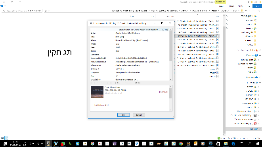Click the album art pane scroll-down arrow
The image size is (262, 147).
pyautogui.click(x=170, y=110)
